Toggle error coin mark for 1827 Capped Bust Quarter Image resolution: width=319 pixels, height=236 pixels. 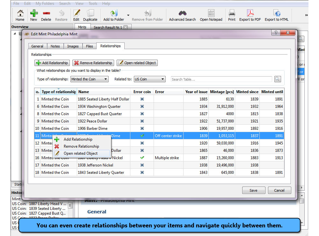pos(142,114)
